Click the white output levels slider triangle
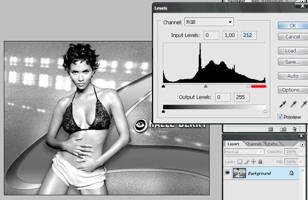308x200 pixels. click(265, 111)
